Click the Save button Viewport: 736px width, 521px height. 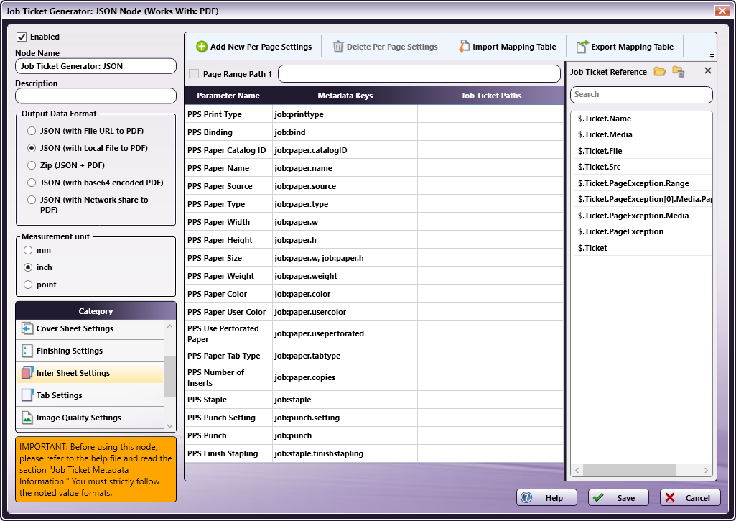(x=618, y=498)
